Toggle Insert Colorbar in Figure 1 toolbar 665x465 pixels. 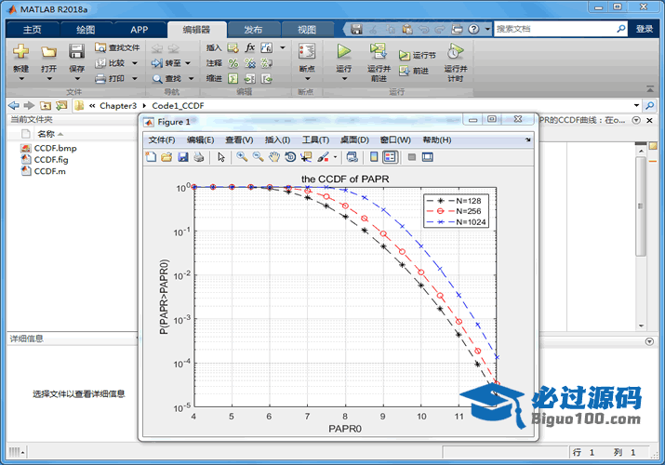click(374, 157)
